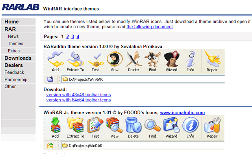Go to Feedback in the sidebar
The image size is (252, 154).
(19, 72)
